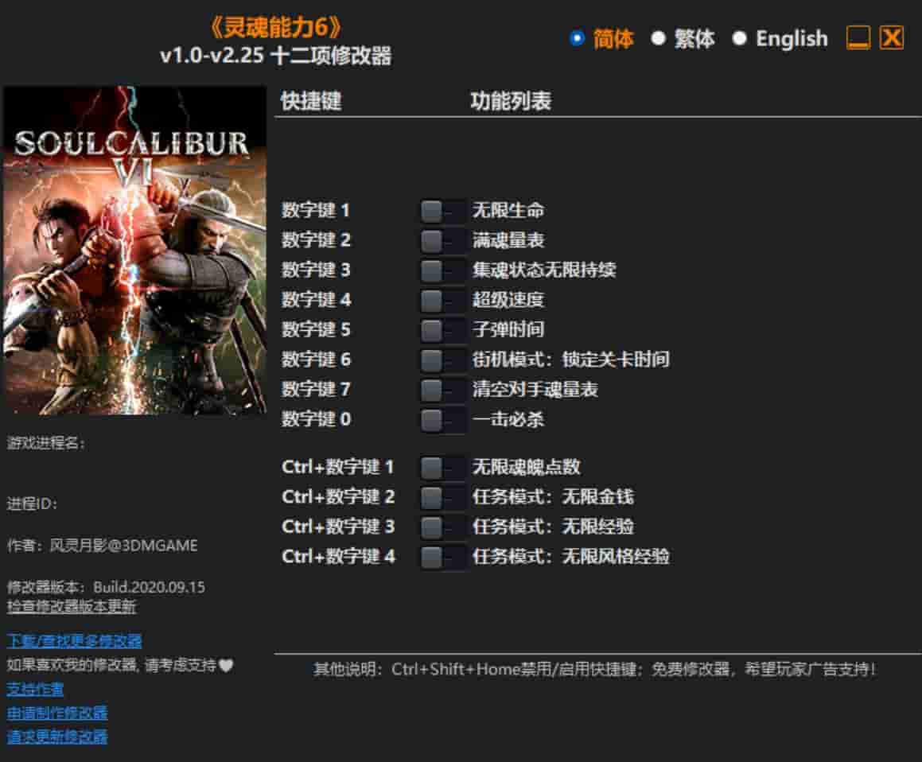This screenshot has height=762, width=922.
Task: Enable 任务模式：无限金钱 toggle
Action: pyautogui.click(x=442, y=497)
